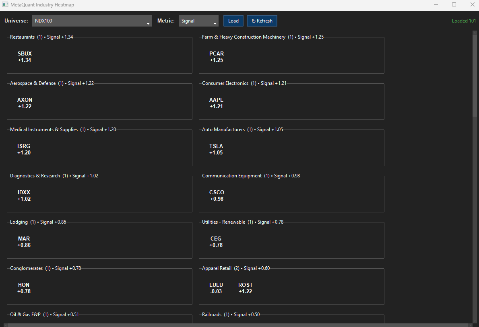
Task: Click the Medical Instruments & Supplies header
Action: (63, 130)
